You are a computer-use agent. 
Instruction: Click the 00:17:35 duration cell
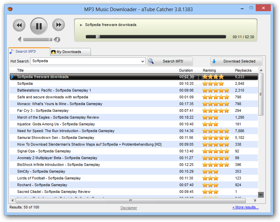coord(186,104)
